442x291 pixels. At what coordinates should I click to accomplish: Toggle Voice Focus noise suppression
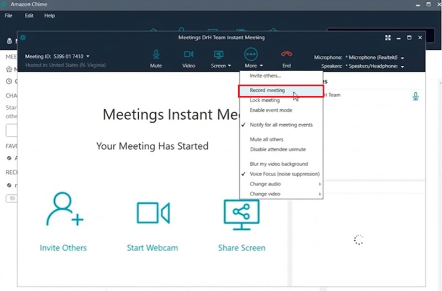click(x=281, y=174)
